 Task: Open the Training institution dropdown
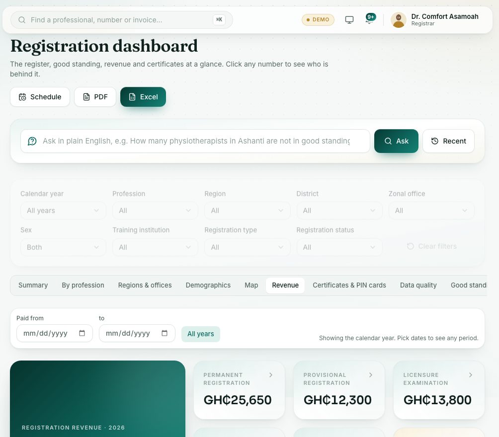pos(155,247)
